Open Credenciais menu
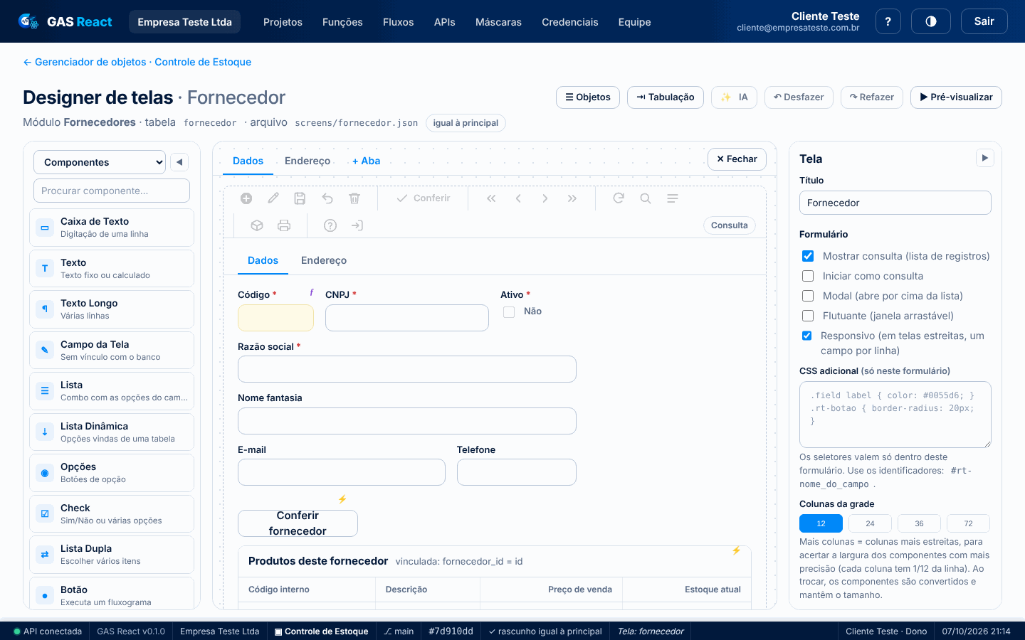 point(569,22)
